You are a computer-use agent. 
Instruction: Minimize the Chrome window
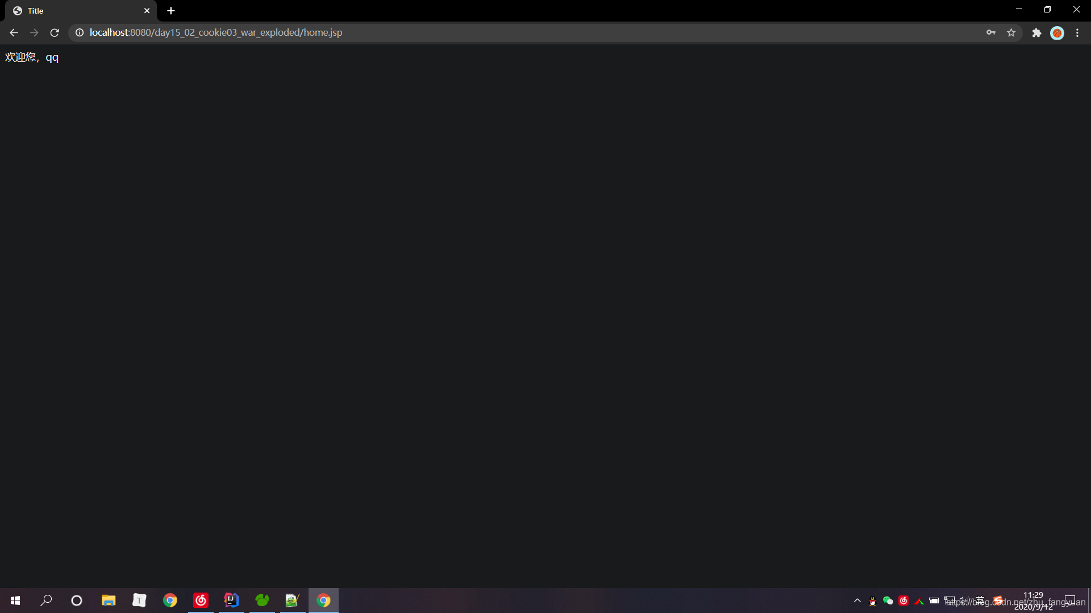1019,10
